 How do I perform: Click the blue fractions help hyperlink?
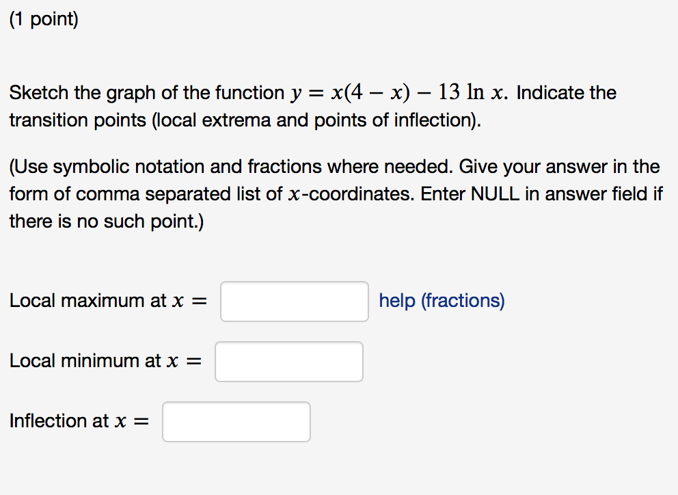[441, 301]
